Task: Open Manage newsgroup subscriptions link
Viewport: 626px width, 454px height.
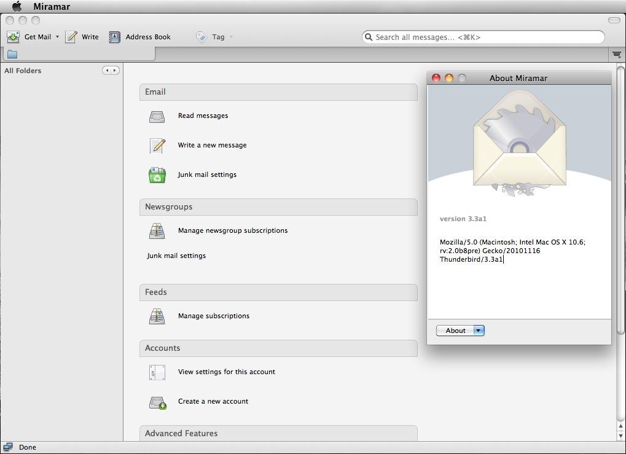Action: tap(233, 230)
